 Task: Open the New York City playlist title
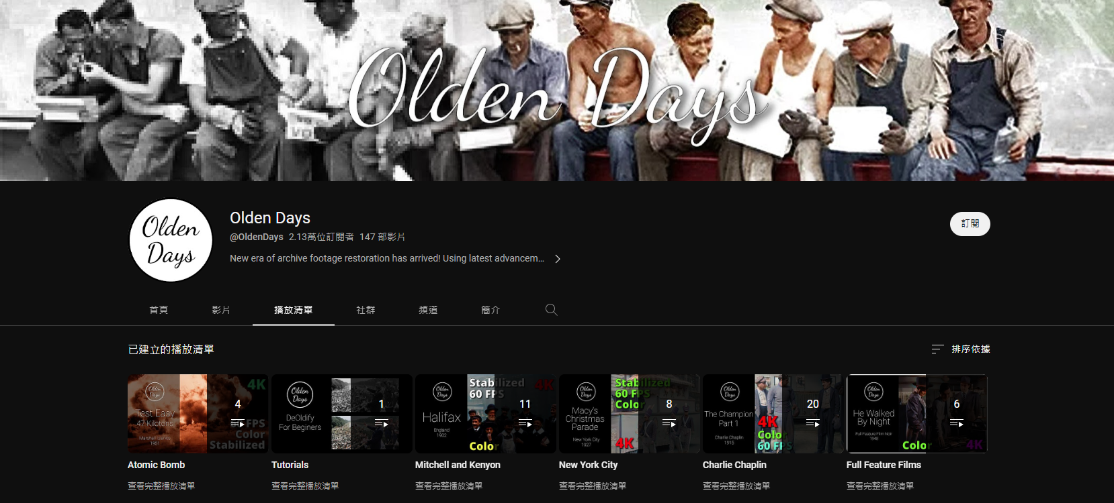click(x=588, y=465)
